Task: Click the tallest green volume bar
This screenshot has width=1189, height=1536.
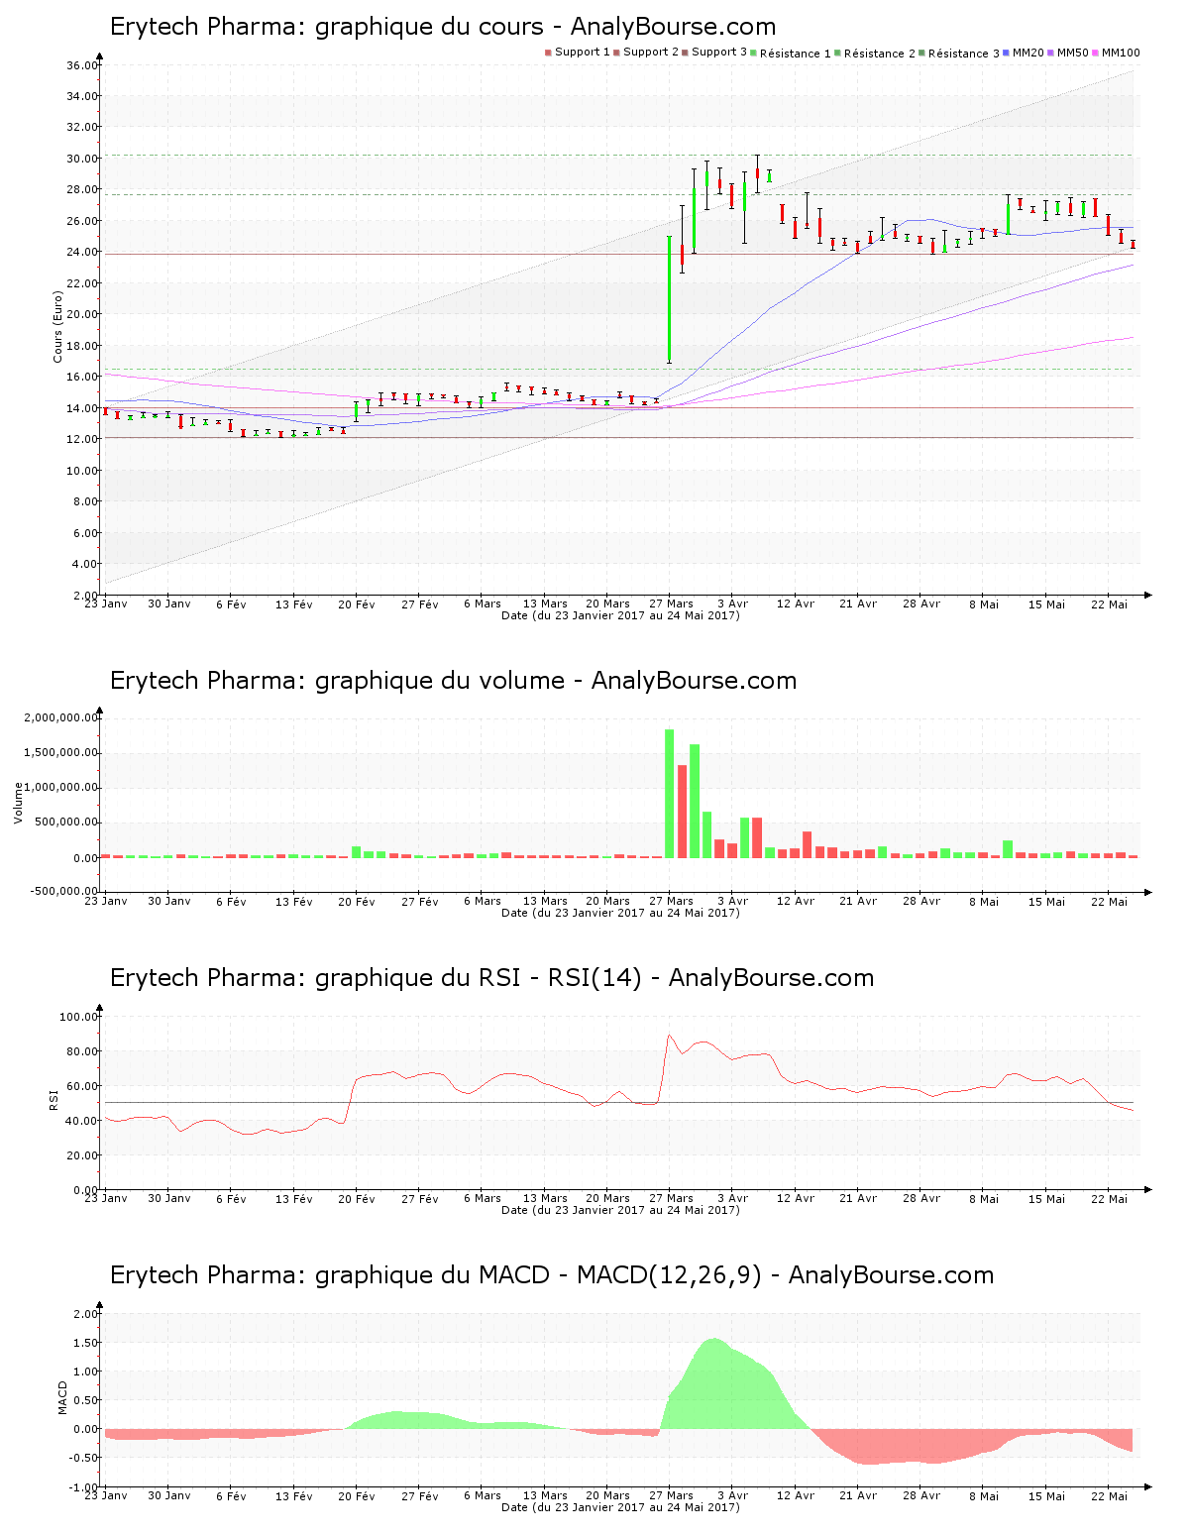Action: tap(670, 794)
